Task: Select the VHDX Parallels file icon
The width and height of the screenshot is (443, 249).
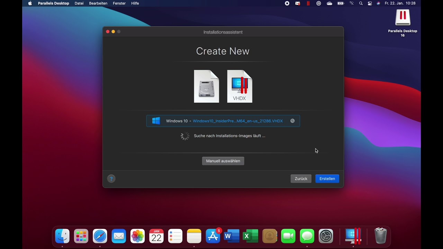Action: (239, 86)
